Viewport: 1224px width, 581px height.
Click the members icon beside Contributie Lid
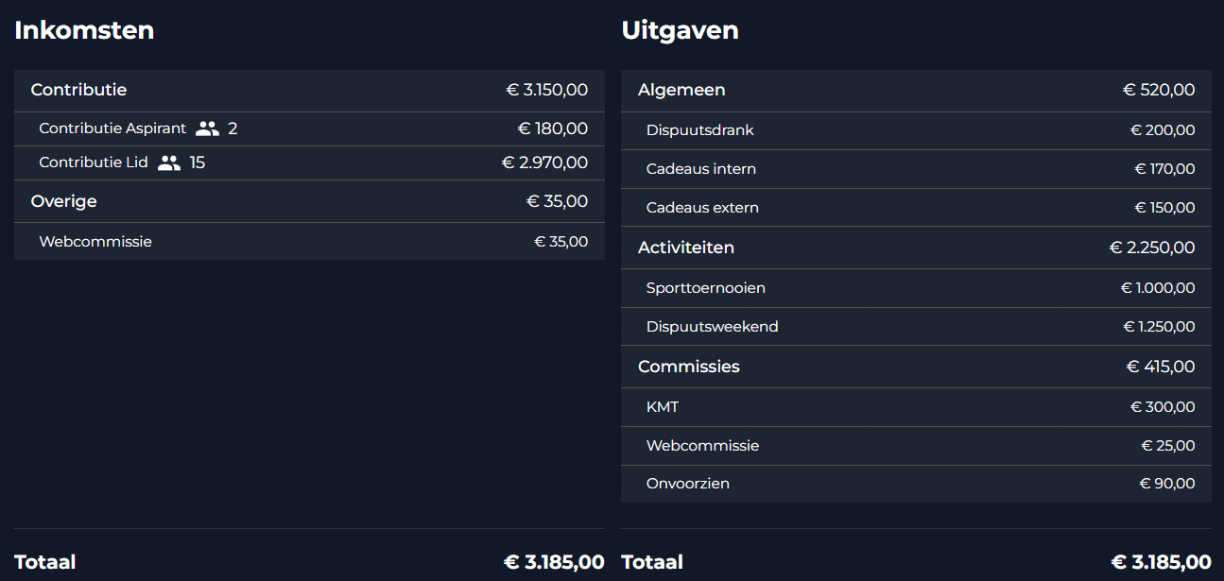[169, 162]
